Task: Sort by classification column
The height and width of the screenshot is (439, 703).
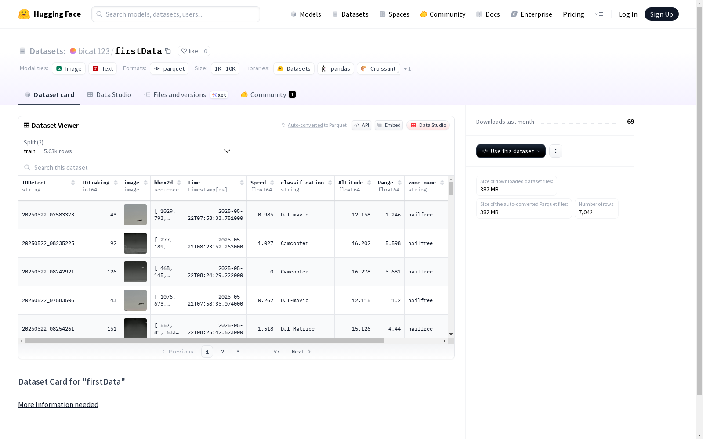Action: point(330,183)
